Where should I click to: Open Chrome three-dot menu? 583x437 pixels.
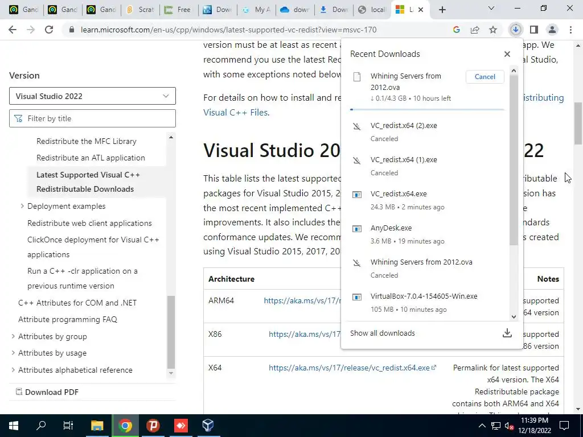tap(570, 30)
